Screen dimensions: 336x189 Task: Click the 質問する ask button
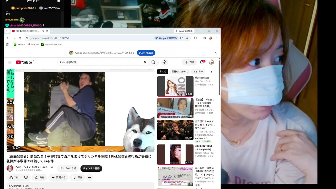(x=59, y=177)
